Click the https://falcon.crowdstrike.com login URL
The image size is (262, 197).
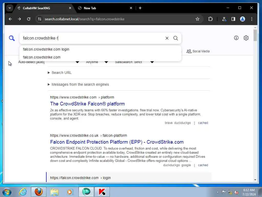[80, 178]
